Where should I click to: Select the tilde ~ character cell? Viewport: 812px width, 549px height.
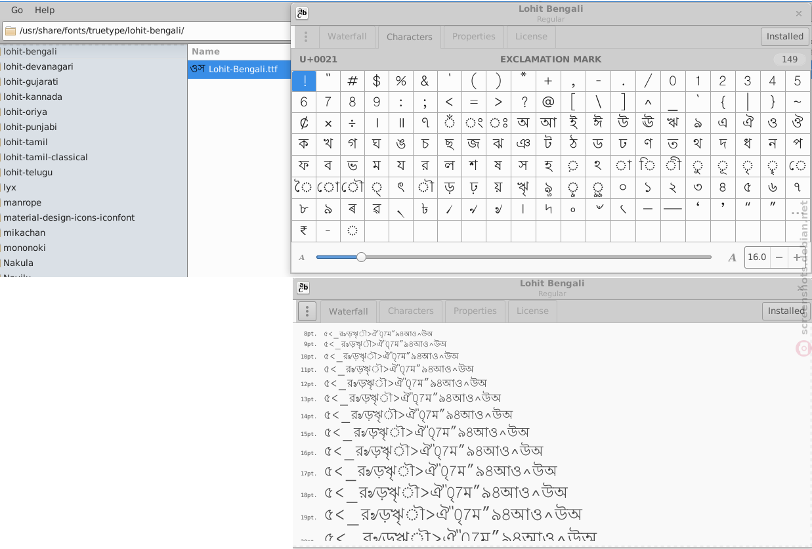[797, 102]
